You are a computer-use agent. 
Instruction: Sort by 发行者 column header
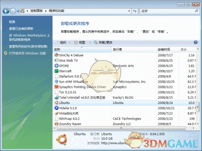pos(134,50)
